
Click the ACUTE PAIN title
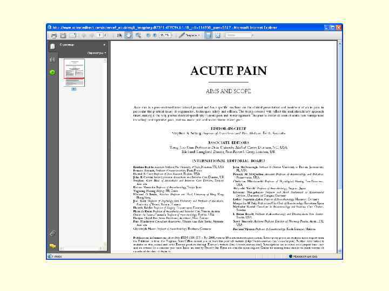(x=229, y=71)
